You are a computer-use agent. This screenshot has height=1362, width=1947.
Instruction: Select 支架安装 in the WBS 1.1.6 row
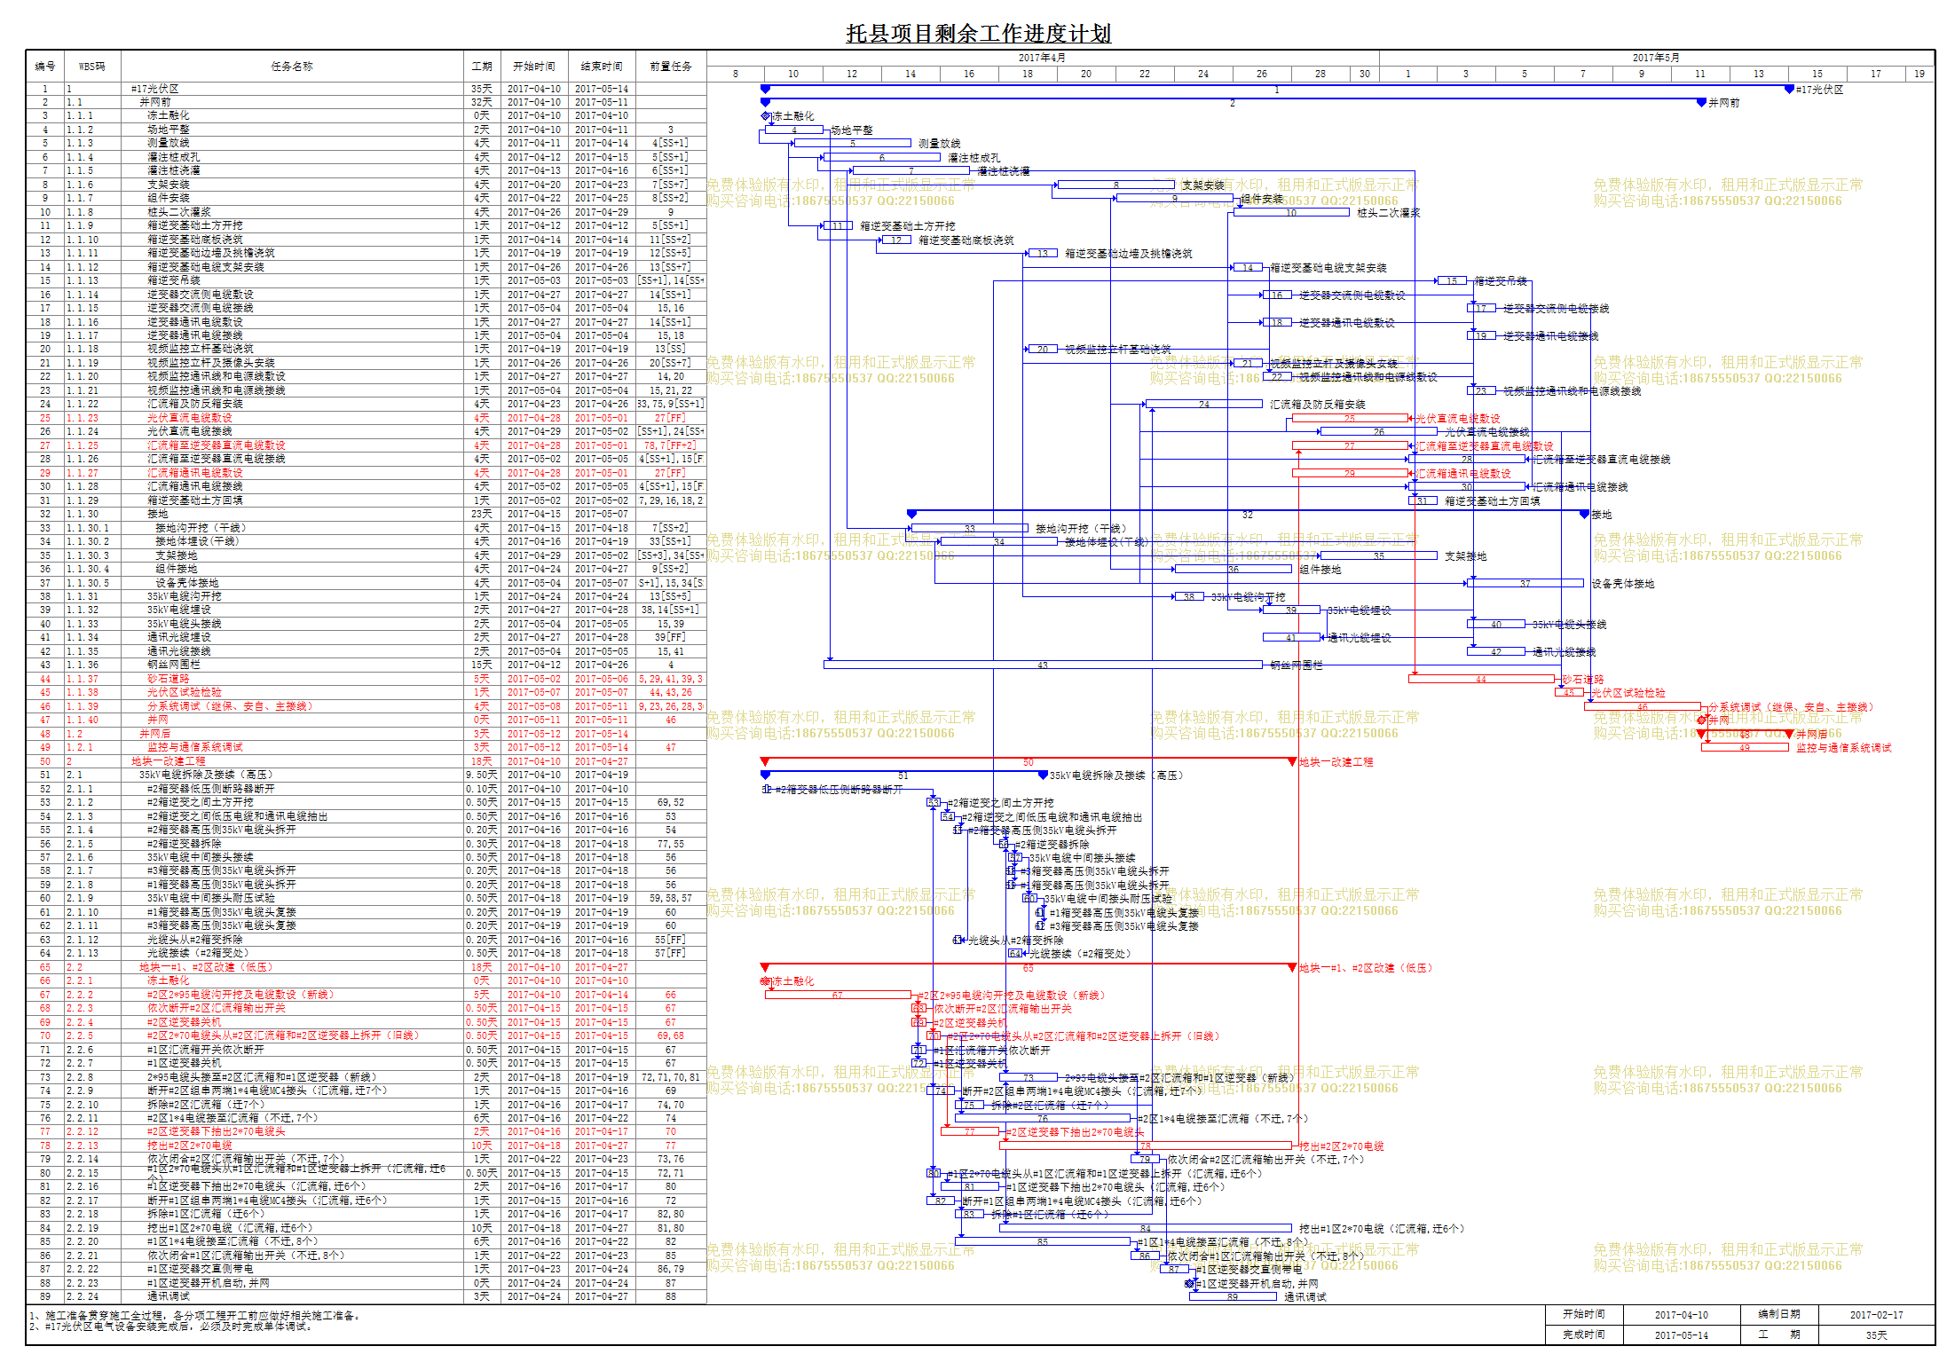(x=169, y=185)
